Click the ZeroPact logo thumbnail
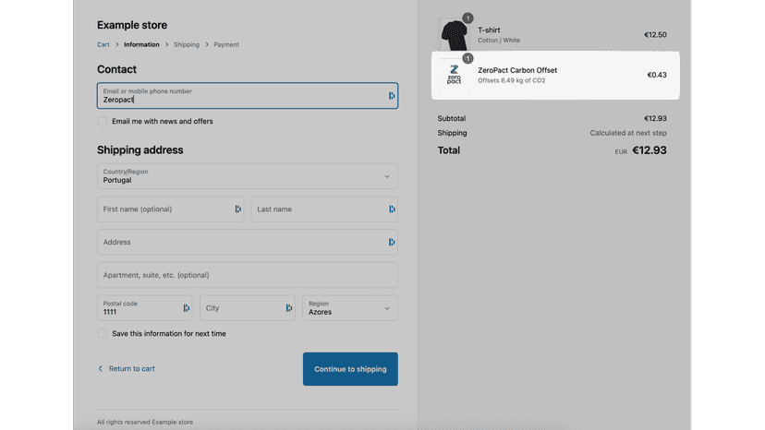 [454, 75]
